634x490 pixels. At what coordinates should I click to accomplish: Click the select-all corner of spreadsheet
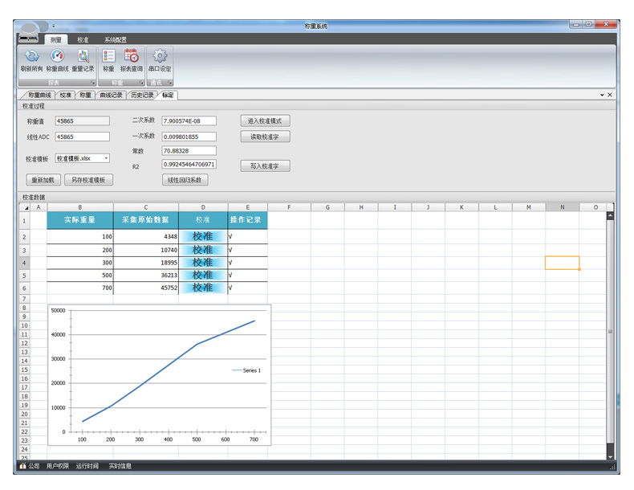tap(24, 207)
